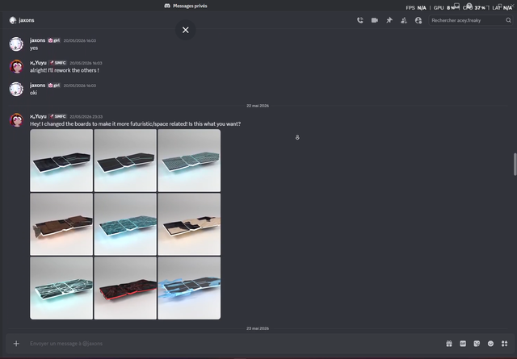Click the message text "oki"
This screenshot has height=359, width=517.
33,93
